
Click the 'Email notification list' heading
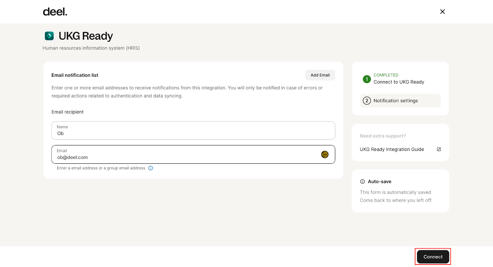pyautogui.click(x=75, y=75)
